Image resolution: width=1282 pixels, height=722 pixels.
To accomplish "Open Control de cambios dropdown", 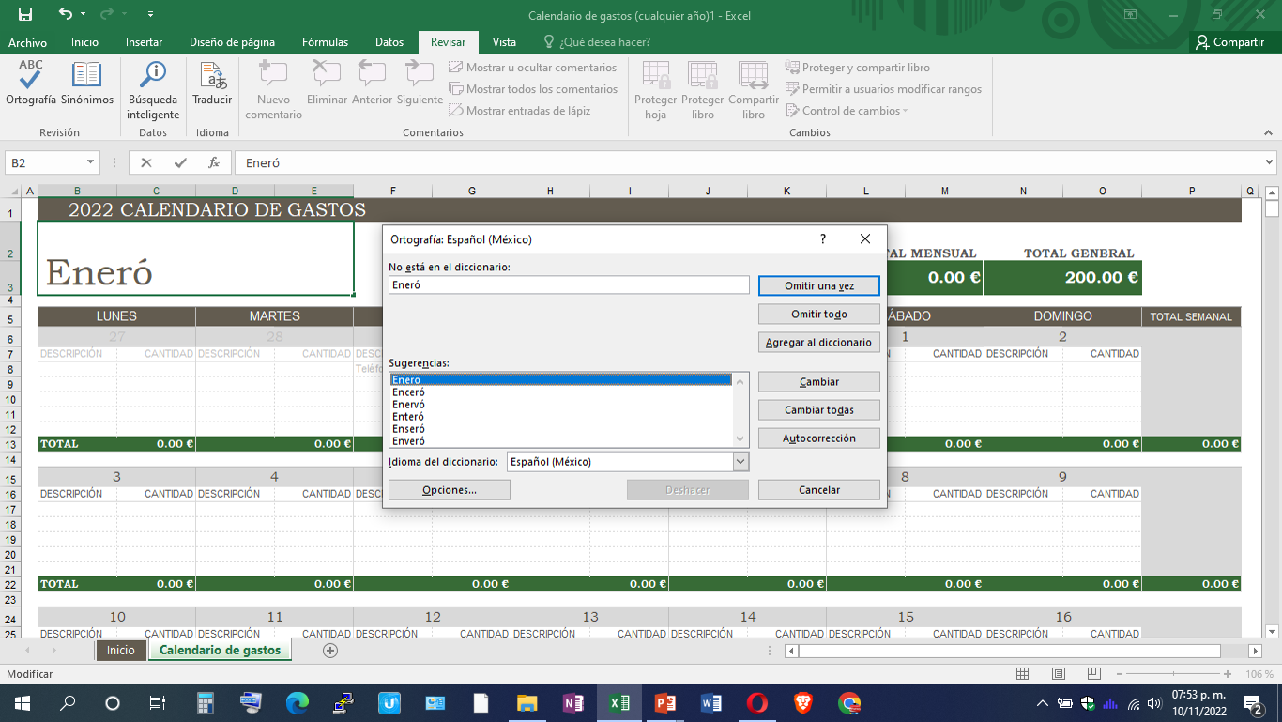I will 847,111.
